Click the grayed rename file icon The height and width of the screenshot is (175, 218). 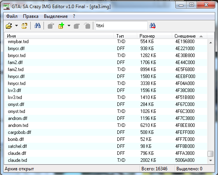point(77,26)
